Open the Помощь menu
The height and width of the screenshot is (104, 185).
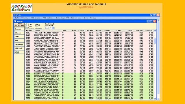93,18
